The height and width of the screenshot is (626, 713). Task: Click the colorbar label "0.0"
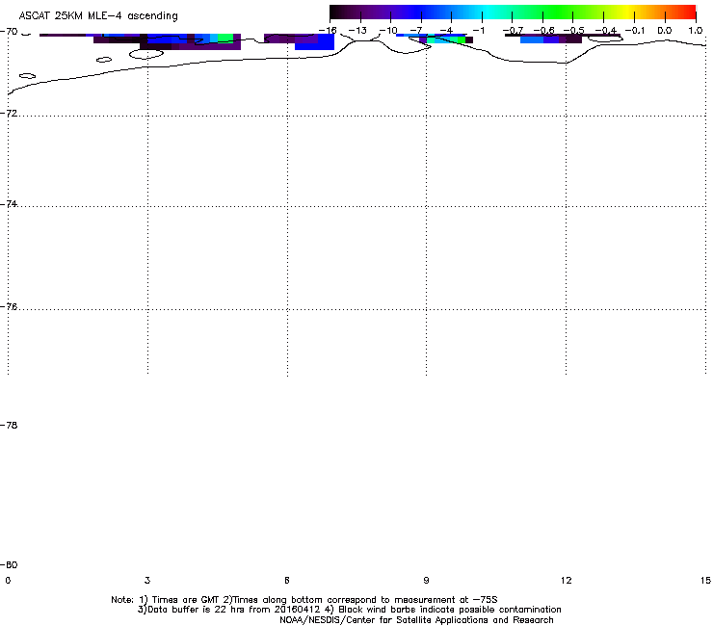[x=665, y=31]
